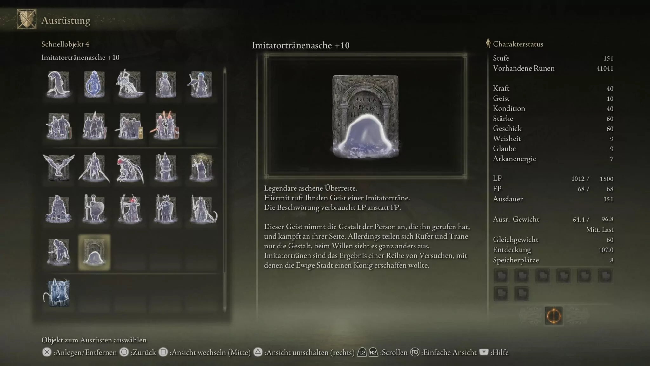Choose spirit ashes with round shield and spear
This screenshot has height=366, width=650.
click(94, 209)
